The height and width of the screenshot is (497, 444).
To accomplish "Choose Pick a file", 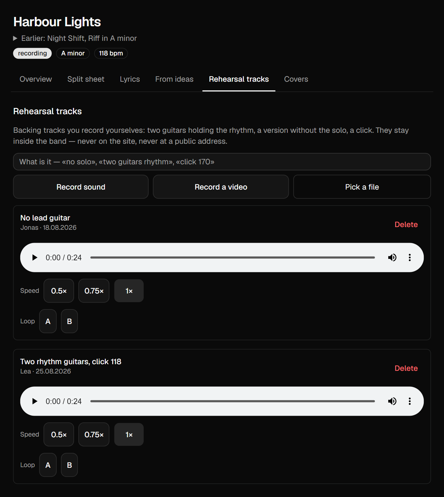I will (x=362, y=187).
